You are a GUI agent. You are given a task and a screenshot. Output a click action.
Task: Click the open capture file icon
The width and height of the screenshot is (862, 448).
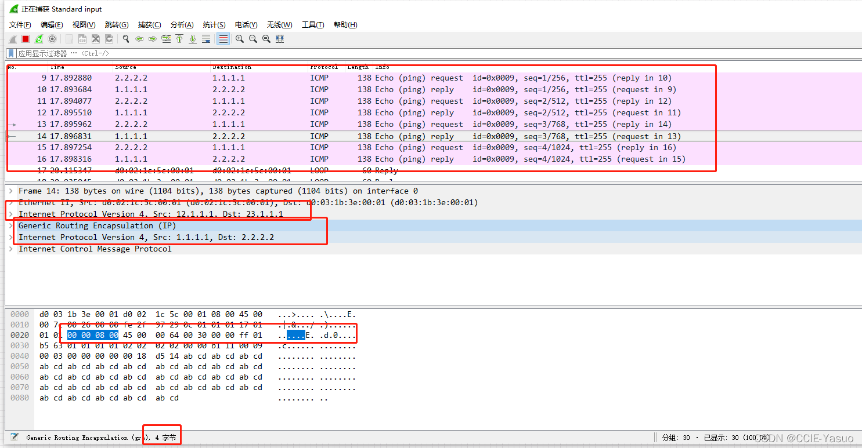click(x=69, y=39)
